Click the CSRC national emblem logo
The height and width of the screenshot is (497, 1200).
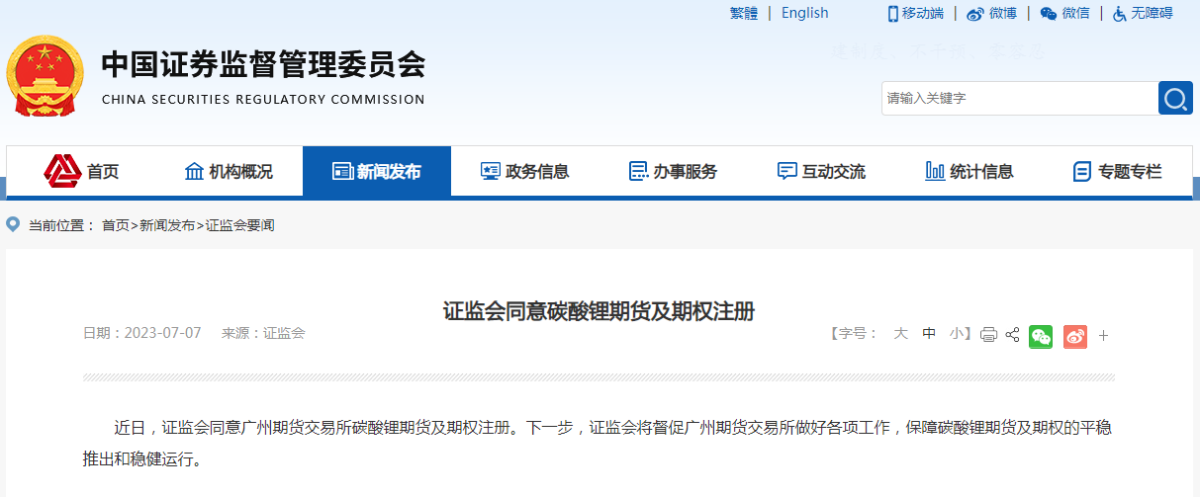click(x=45, y=77)
